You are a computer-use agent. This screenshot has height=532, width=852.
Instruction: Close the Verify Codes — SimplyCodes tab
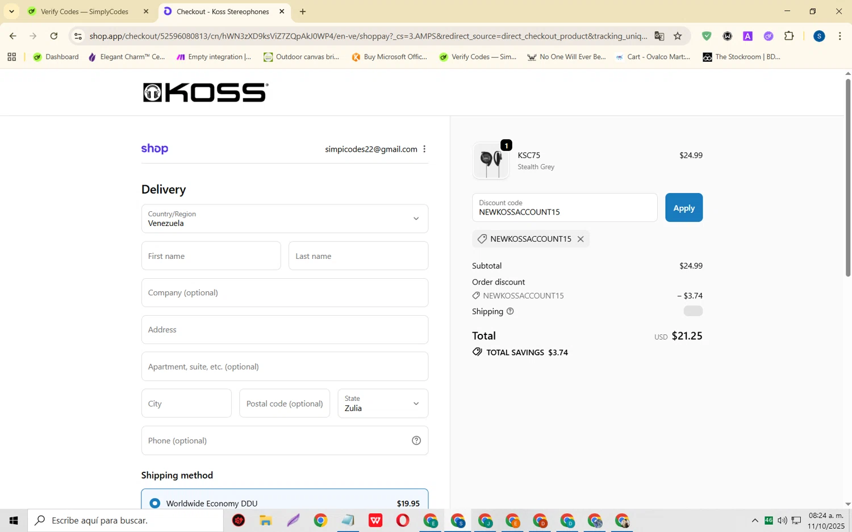[x=146, y=11]
